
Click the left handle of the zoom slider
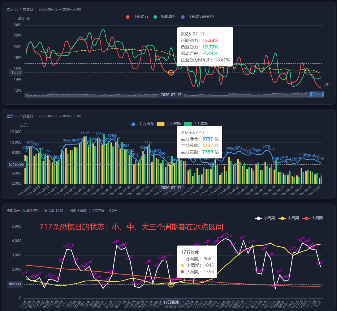[x=311, y=94]
